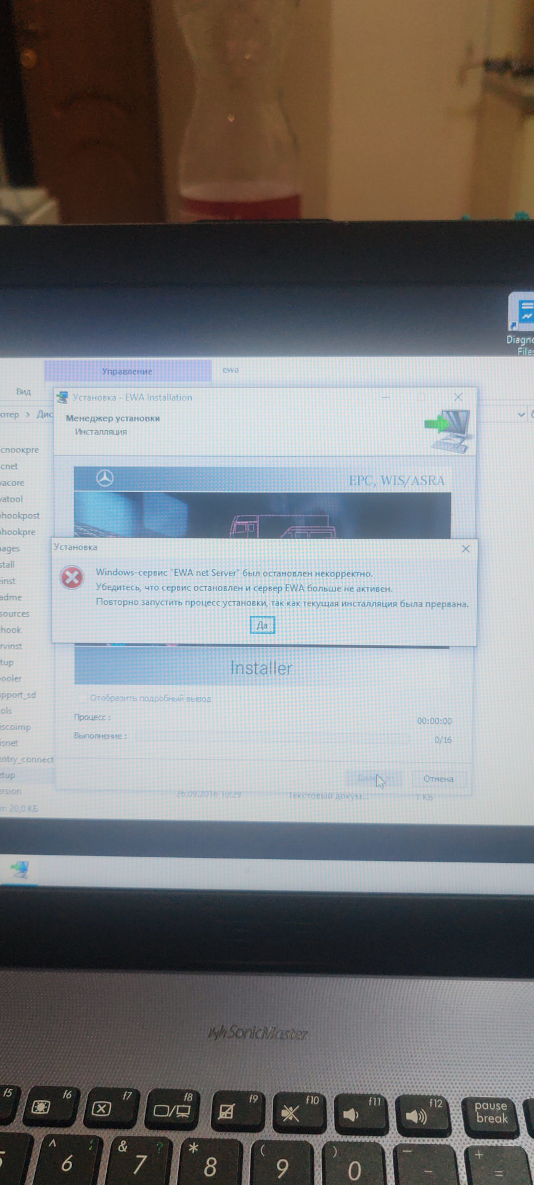Select the ersion file row in Explorer

coord(11,791)
